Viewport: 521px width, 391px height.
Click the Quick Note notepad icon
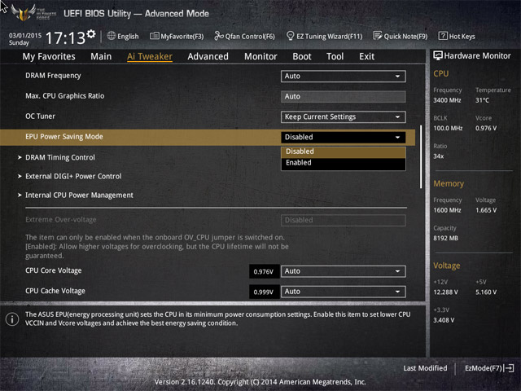[378, 36]
